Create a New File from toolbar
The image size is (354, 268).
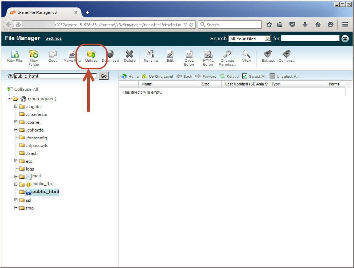tap(15, 54)
